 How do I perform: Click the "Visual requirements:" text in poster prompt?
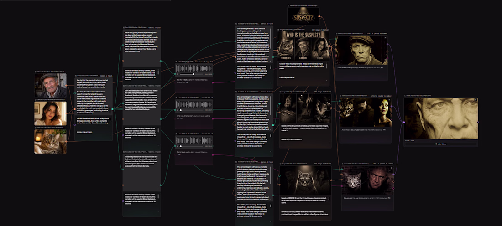click(288, 77)
